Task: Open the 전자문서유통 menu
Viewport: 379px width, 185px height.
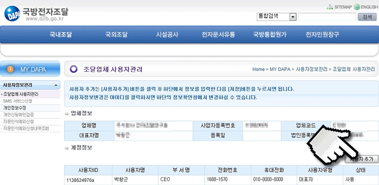Action: (218, 35)
